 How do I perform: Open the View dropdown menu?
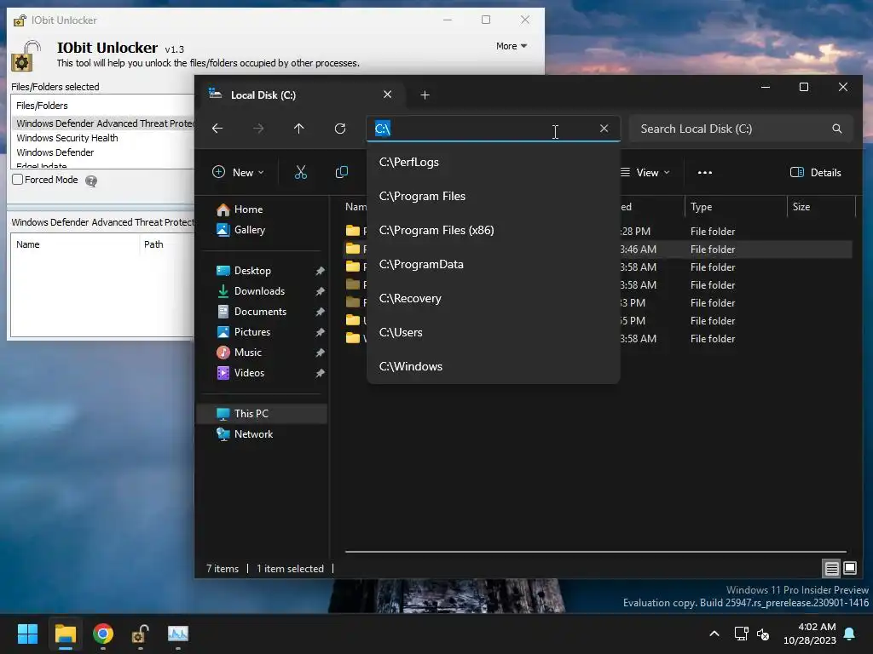[645, 172]
